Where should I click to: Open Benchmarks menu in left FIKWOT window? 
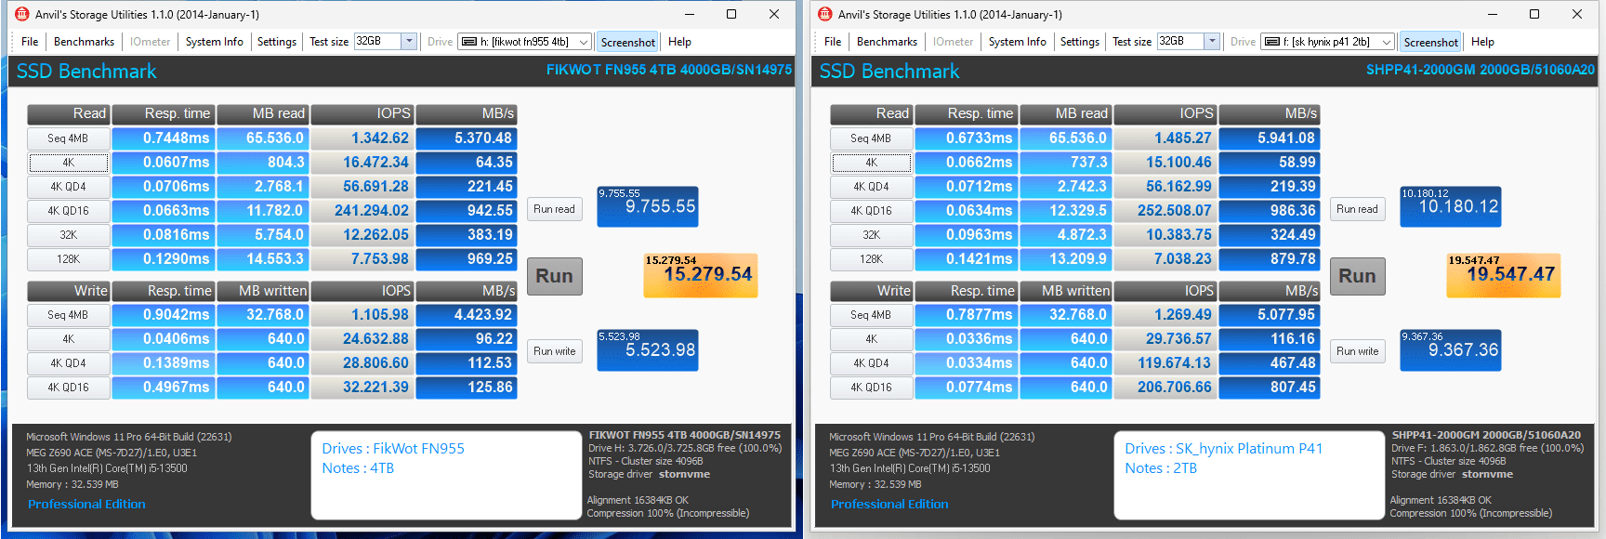pyautogui.click(x=84, y=42)
